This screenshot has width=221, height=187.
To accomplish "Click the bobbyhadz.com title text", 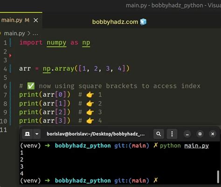I will point(115,22).
